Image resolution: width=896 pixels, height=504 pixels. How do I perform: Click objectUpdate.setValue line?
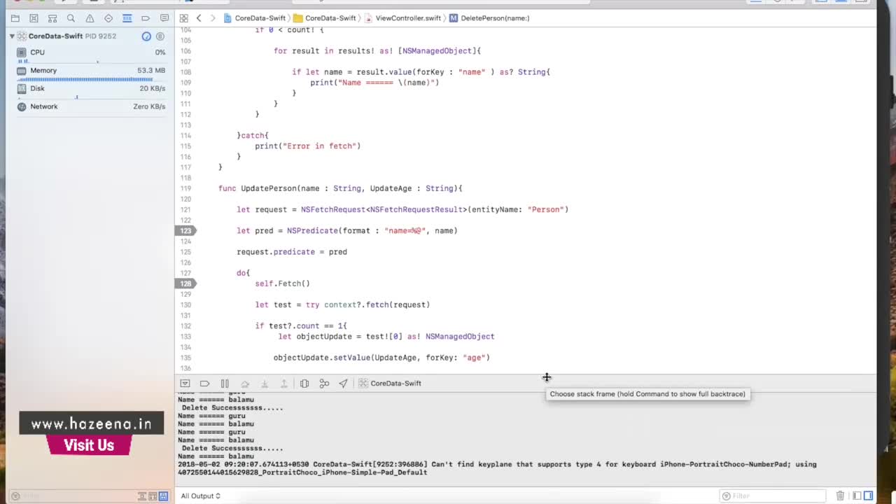(x=381, y=358)
